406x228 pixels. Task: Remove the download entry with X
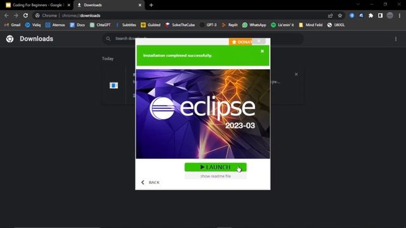click(296, 74)
